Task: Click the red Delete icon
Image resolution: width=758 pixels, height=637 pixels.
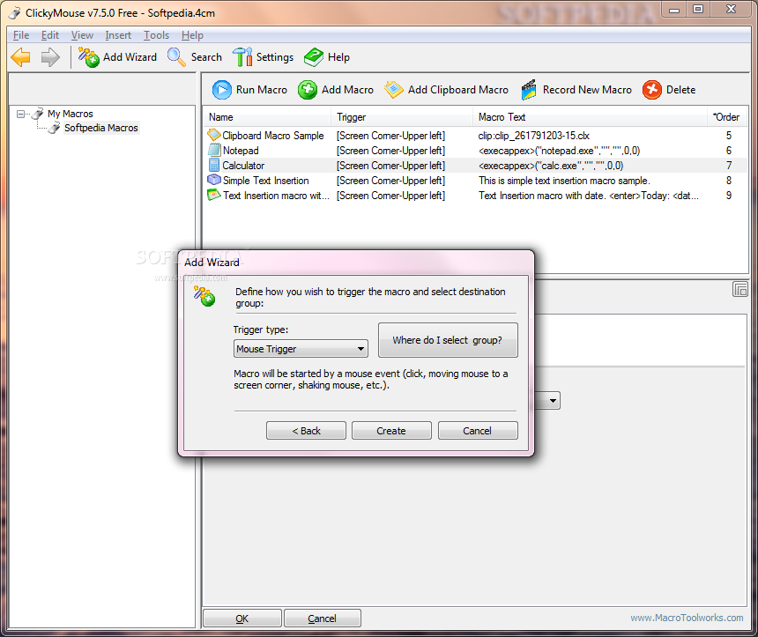Action: [652, 90]
